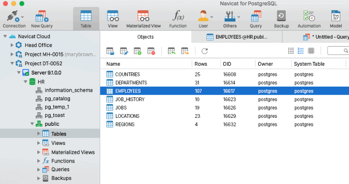This screenshot has width=349, height=184.
Task: Open Connection dropdown arrow
Action: coord(22,17)
